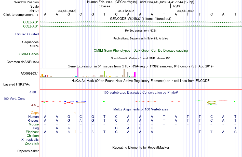Click the RefSeq genes from NCBI title
This screenshot has width=242, height=157.
tap(141, 31)
